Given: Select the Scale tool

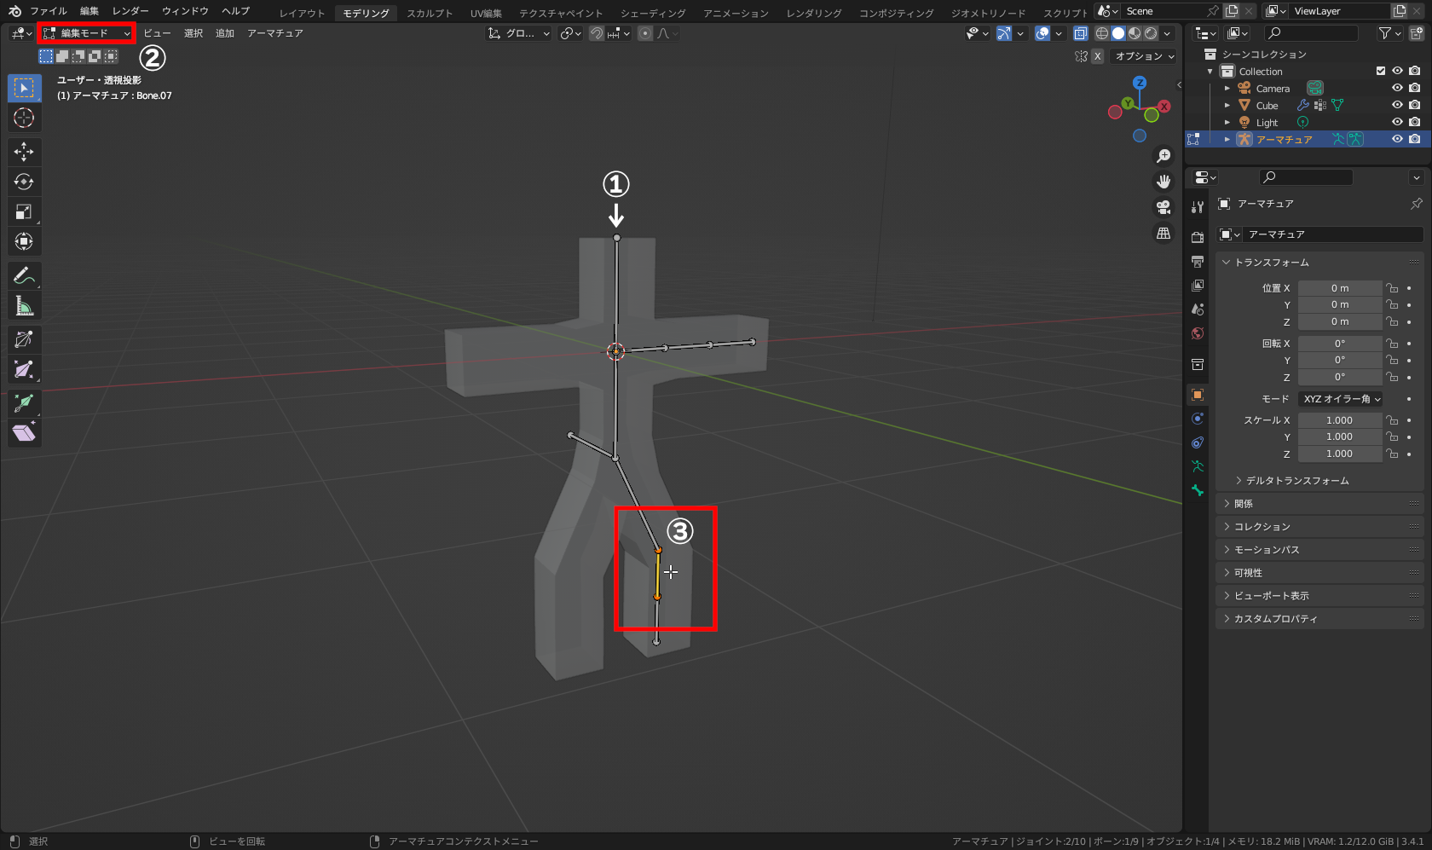Looking at the screenshot, I should click(x=24, y=211).
